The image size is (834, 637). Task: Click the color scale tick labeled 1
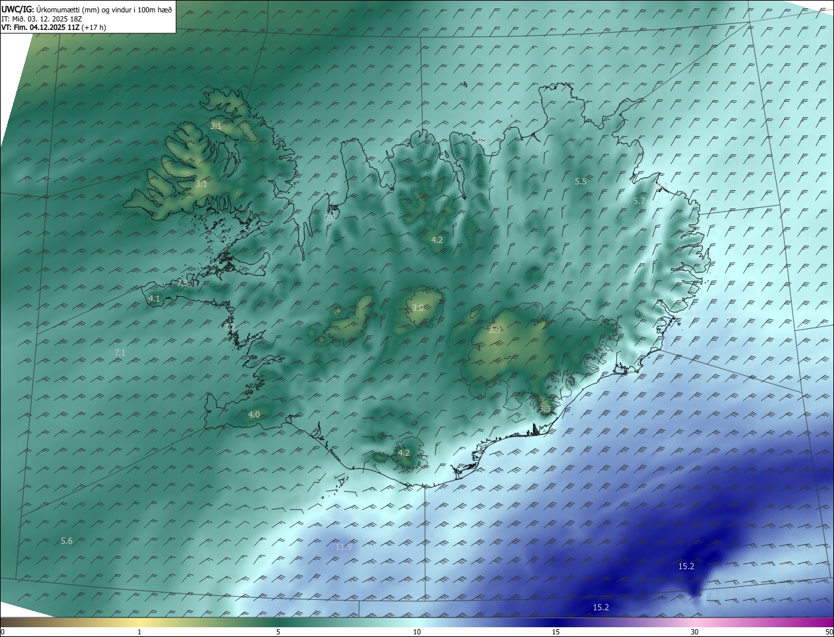pyautogui.click(x=139, y=632)
